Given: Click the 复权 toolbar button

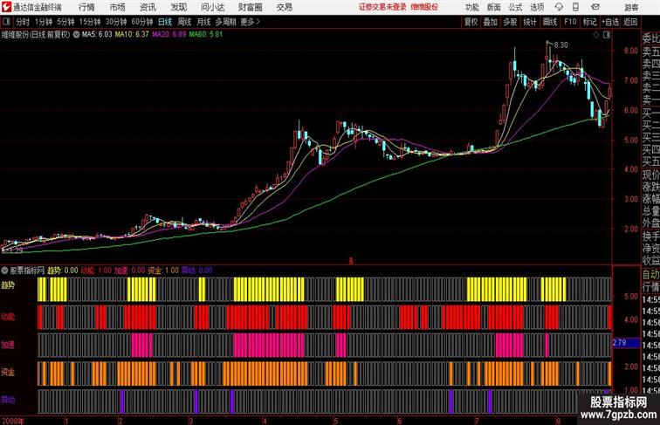Looking at the screenshot, I should point(471,22).
